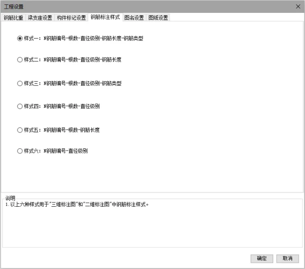Viewport: 305px width, 269px height.
Task: Select the 样式一 radio button
Action: pos(20,38)
